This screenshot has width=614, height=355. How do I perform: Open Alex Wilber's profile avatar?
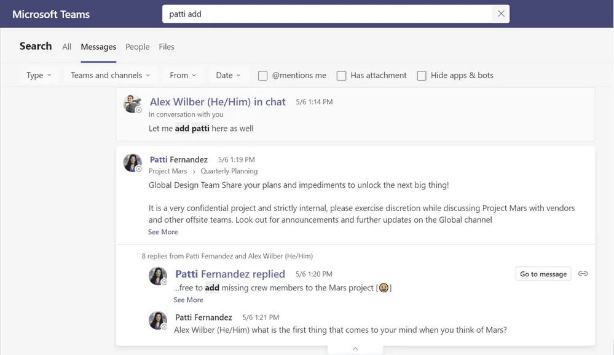coord(132,103)
